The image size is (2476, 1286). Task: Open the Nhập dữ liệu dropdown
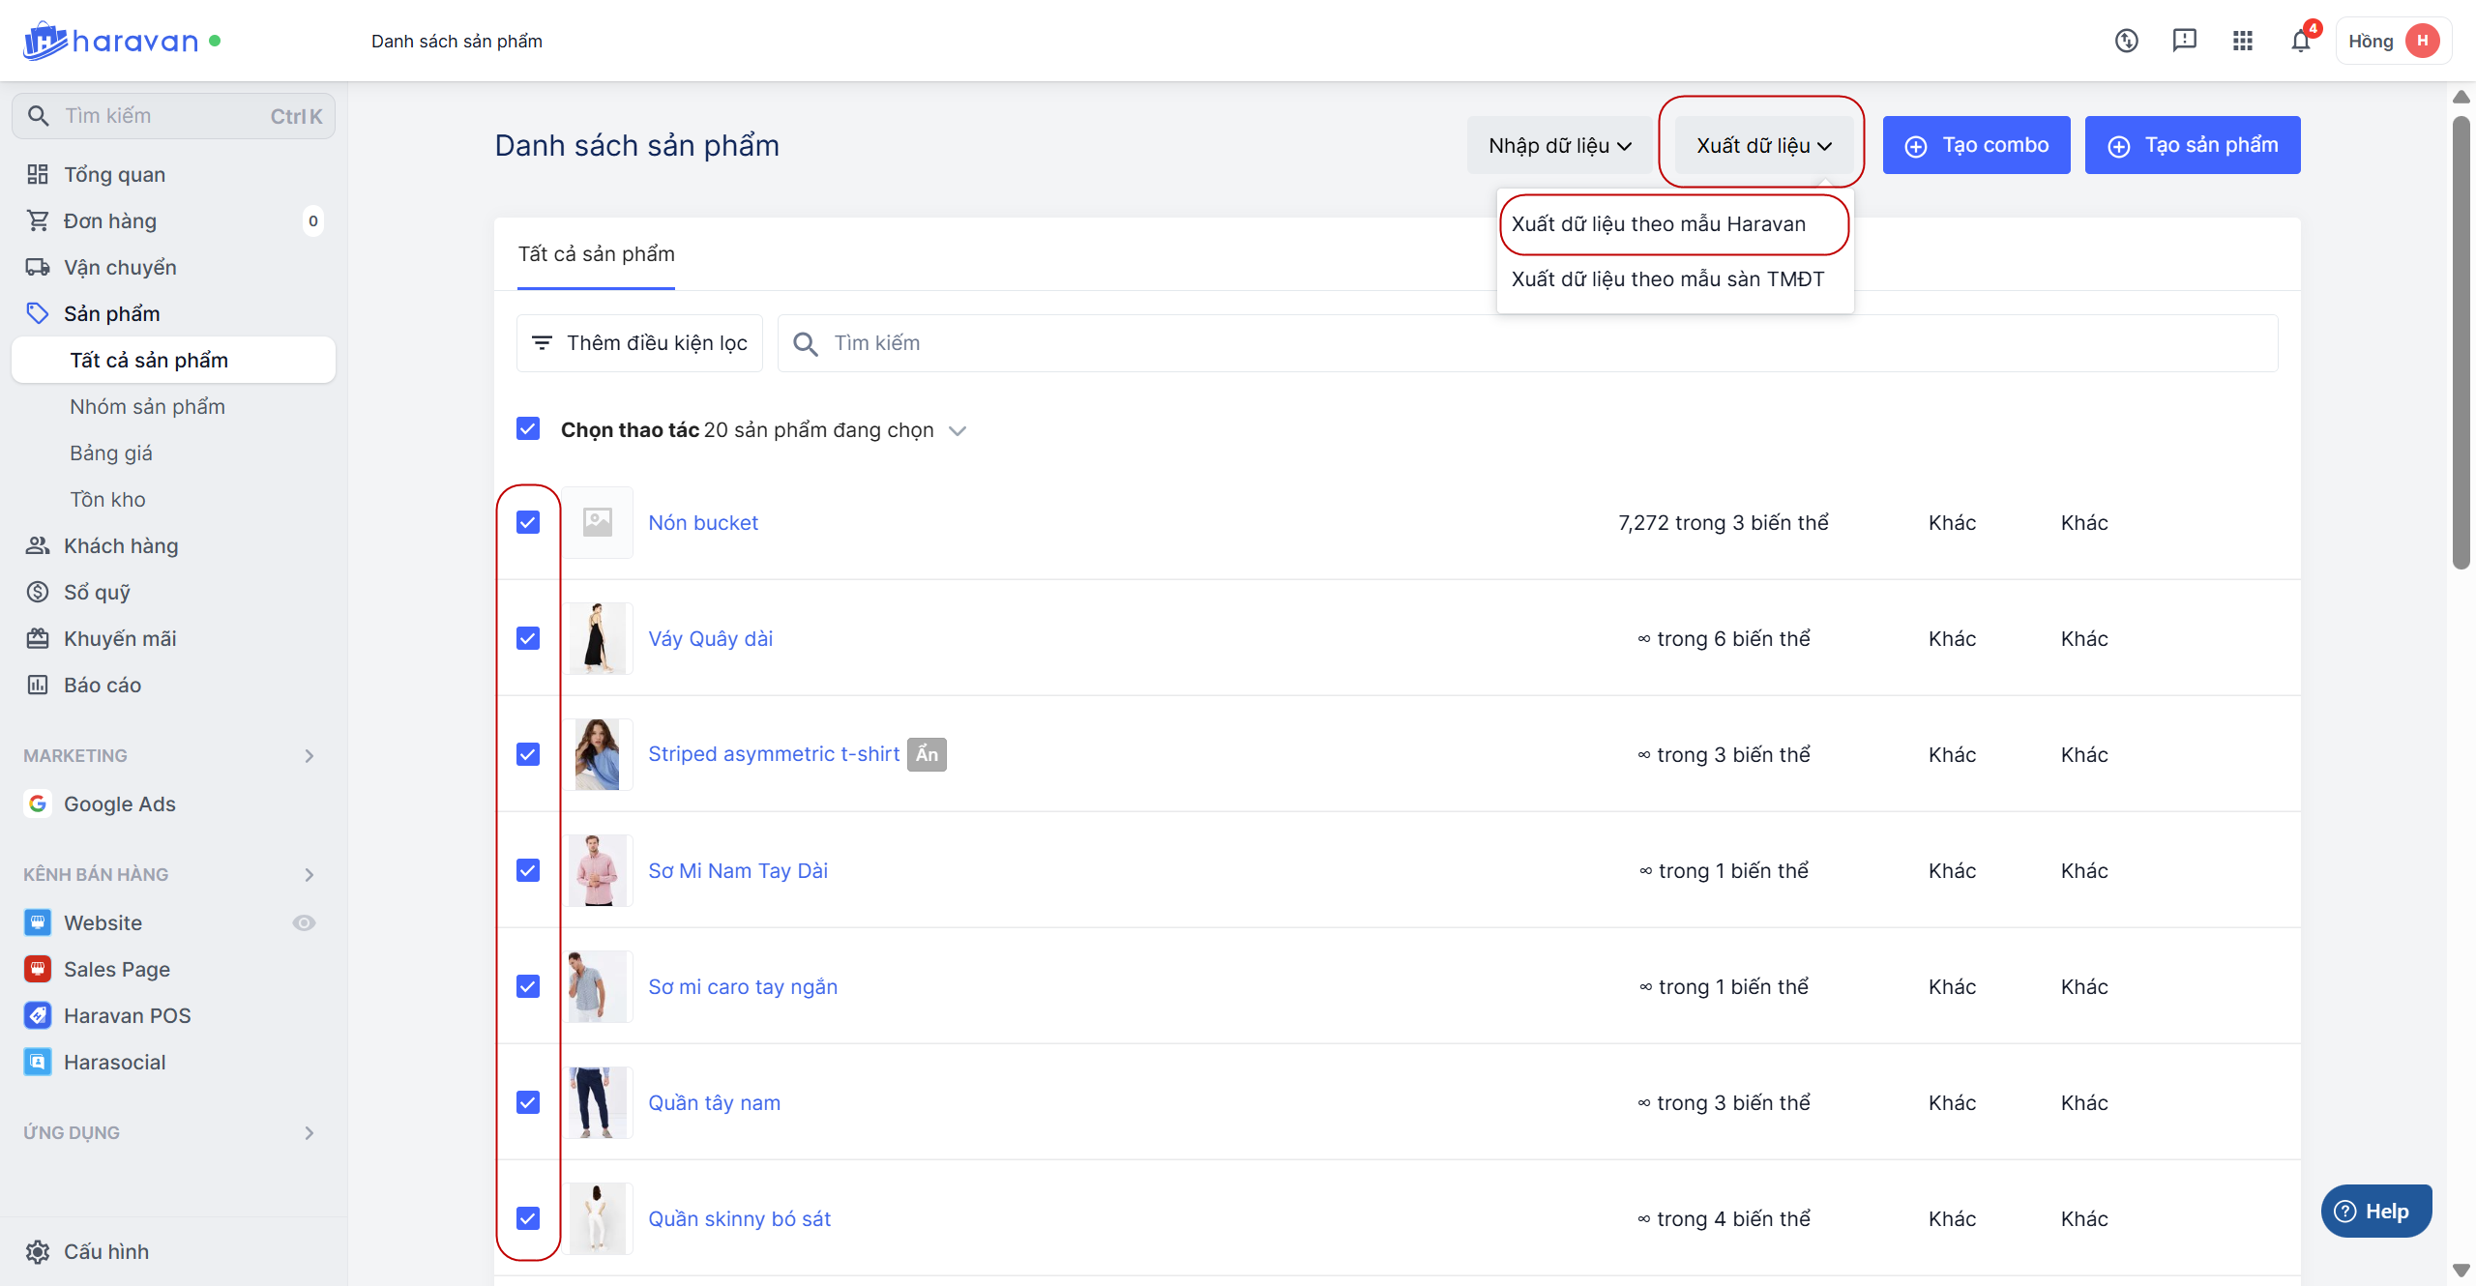(x=1559, y=145)
